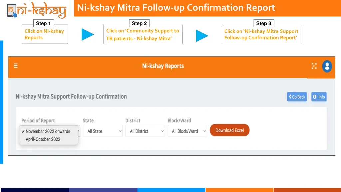Expand the All Block/Ward dropdown

tap(187, 131)
